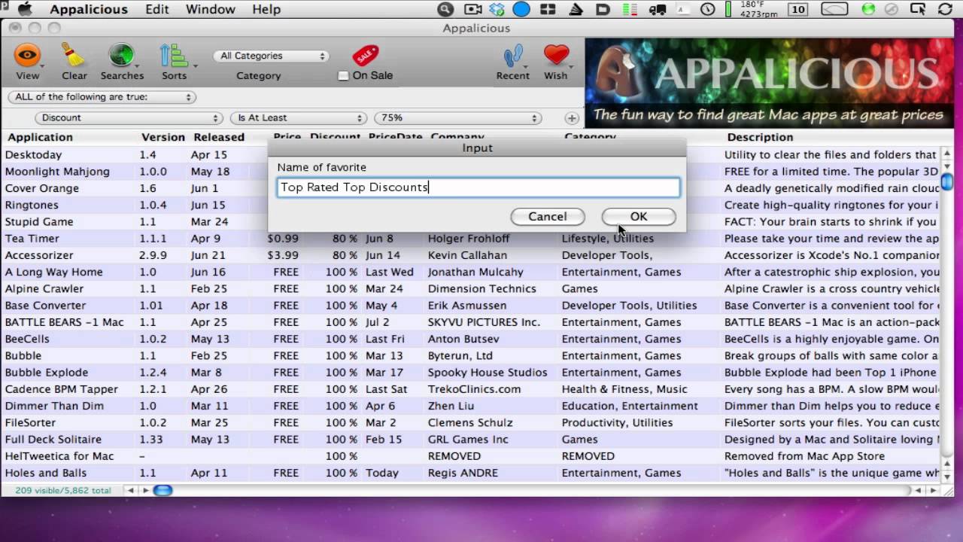Open the Sorts toolbar icon

(174, 56)
